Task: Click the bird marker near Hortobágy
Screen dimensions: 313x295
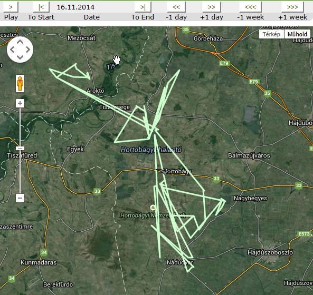Action: click(164, 171)
